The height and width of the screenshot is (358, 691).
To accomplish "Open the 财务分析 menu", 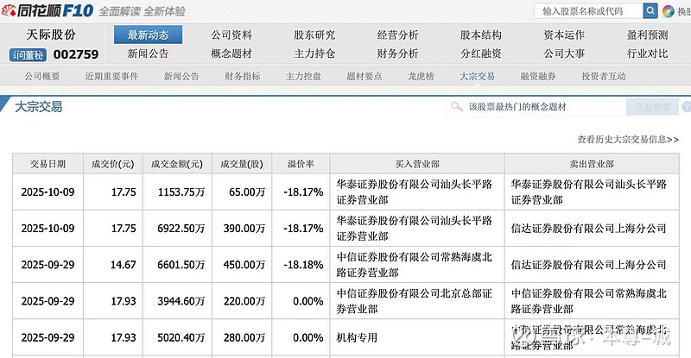I will click(397, 53).
